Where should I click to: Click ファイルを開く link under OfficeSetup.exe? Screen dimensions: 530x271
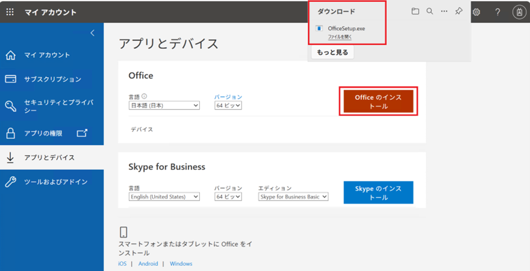click(340, 37)
